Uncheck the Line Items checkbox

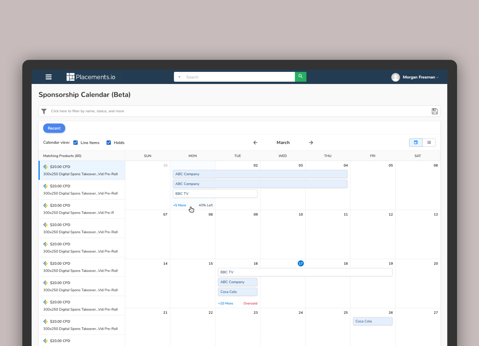point(76,143)
